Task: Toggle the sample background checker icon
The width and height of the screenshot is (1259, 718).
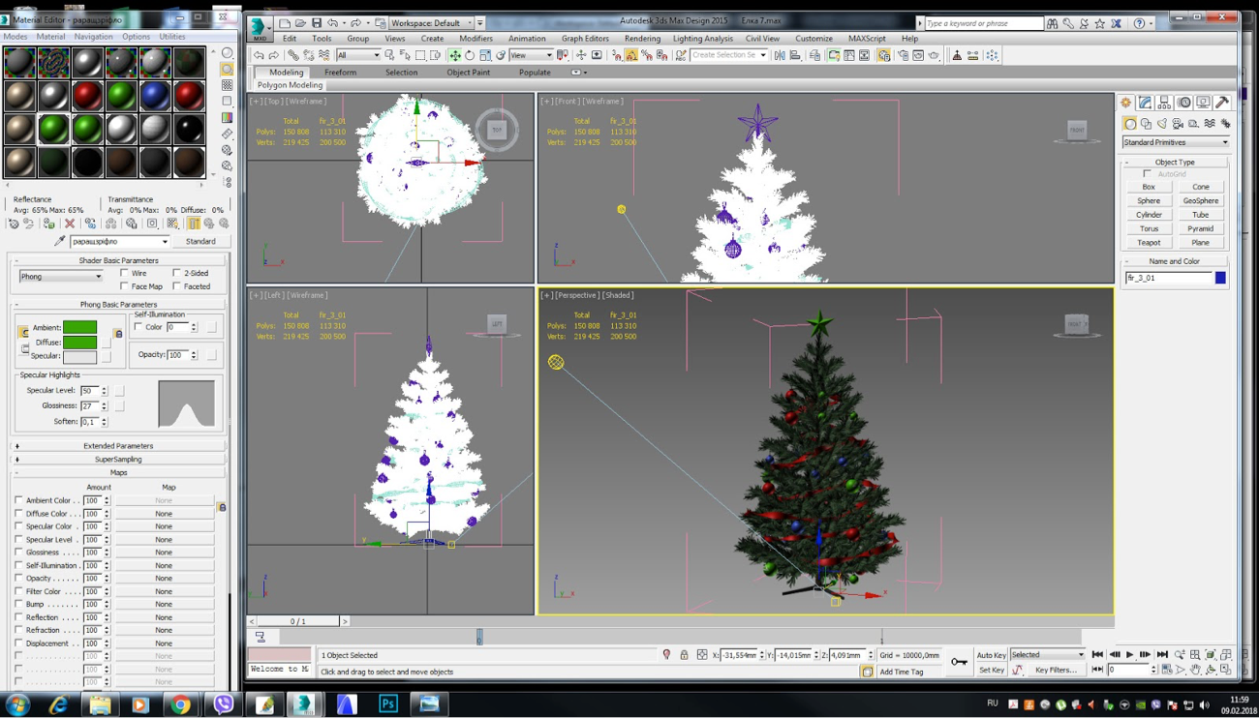Action: (228, 85)
